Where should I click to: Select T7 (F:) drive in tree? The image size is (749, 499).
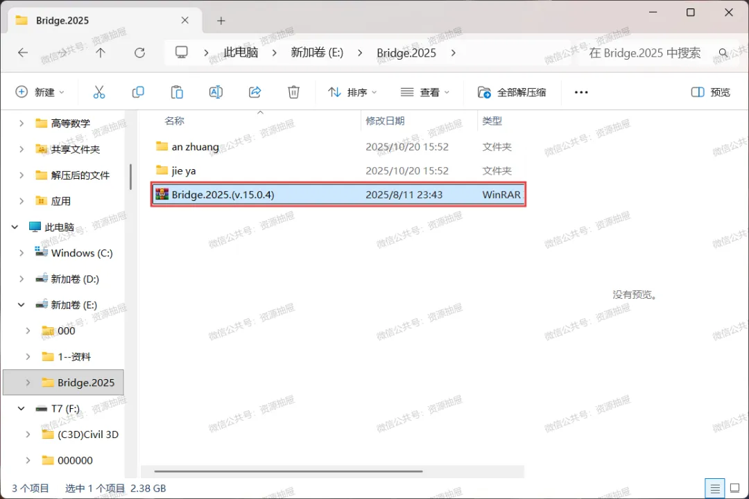pyautogui.click(x=65, y=408)
